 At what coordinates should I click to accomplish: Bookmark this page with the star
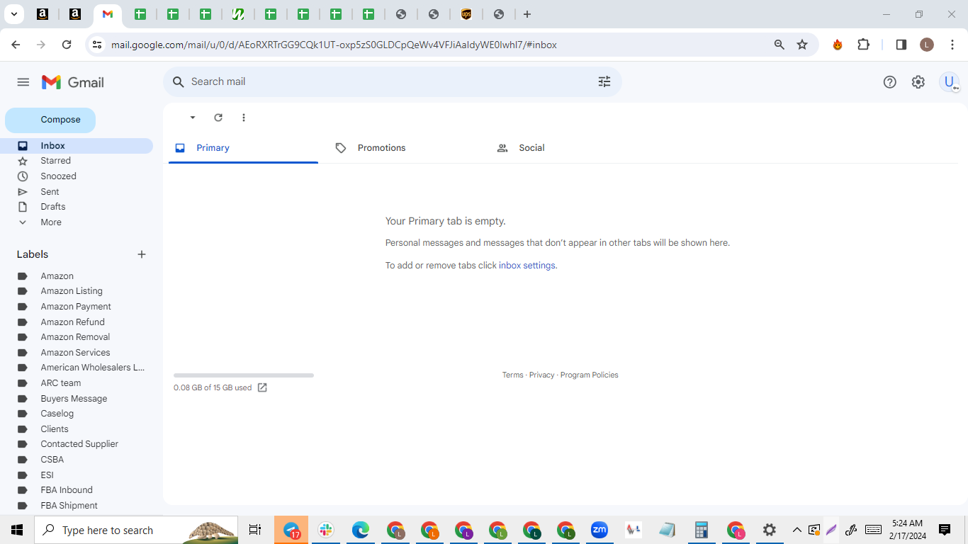point(802,45)
